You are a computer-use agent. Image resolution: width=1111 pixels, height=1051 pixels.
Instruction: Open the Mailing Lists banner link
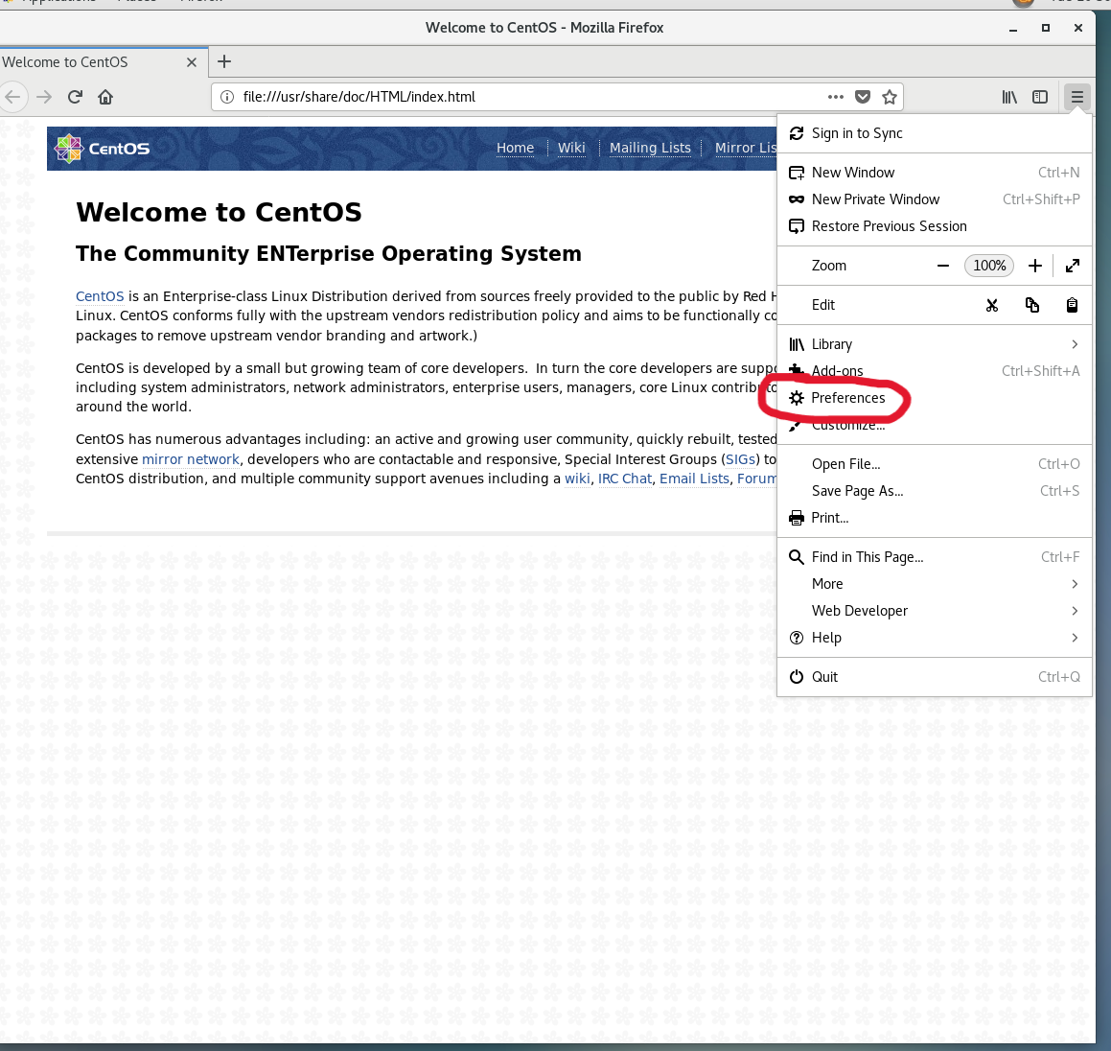(650, 148)
